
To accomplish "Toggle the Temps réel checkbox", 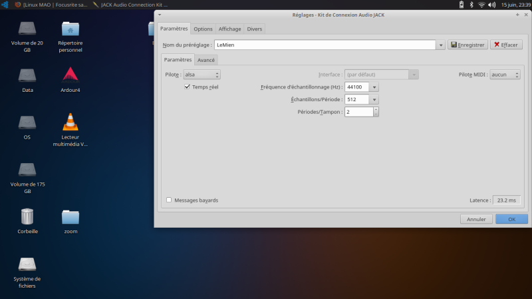I will (188, 87).
